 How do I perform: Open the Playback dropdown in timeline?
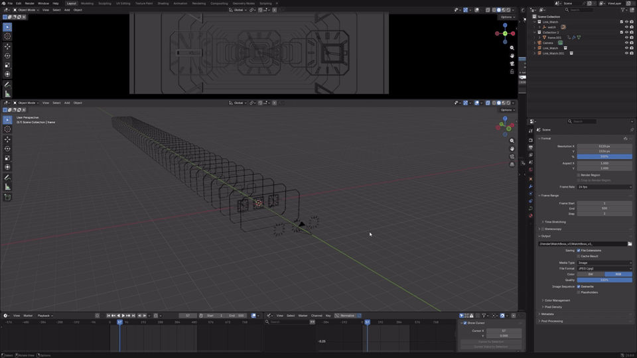pos(44,316)
